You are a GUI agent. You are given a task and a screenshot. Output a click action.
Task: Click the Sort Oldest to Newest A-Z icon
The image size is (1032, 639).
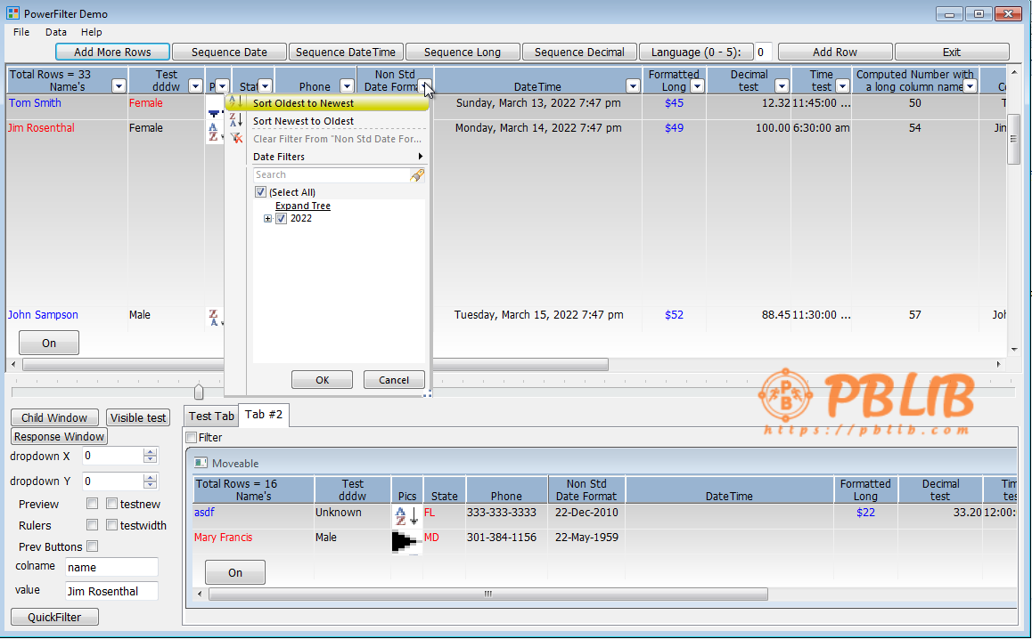click(x=235, y=102)
